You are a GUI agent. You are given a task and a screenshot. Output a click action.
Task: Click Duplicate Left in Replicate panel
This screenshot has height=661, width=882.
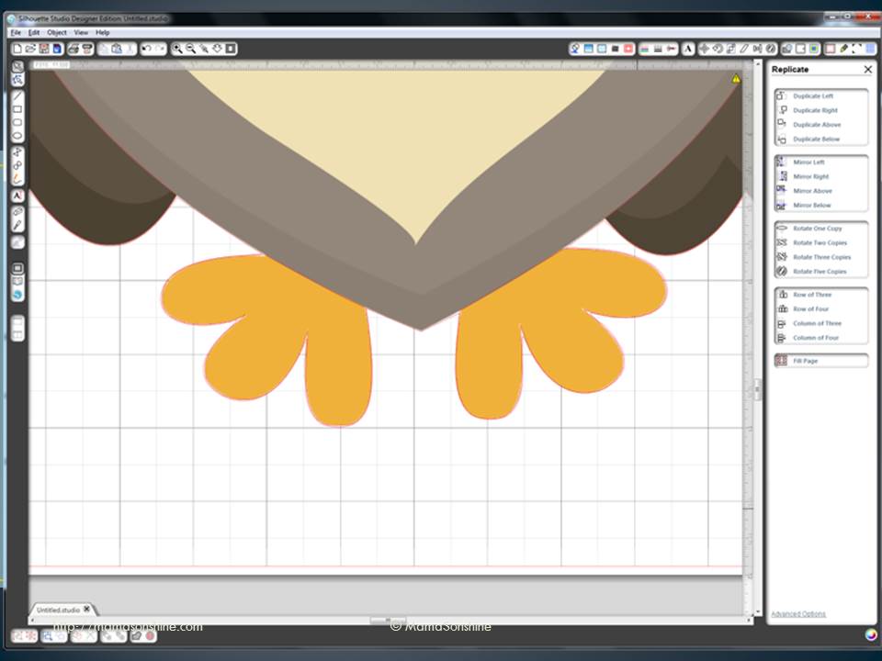tap(813, 95)
